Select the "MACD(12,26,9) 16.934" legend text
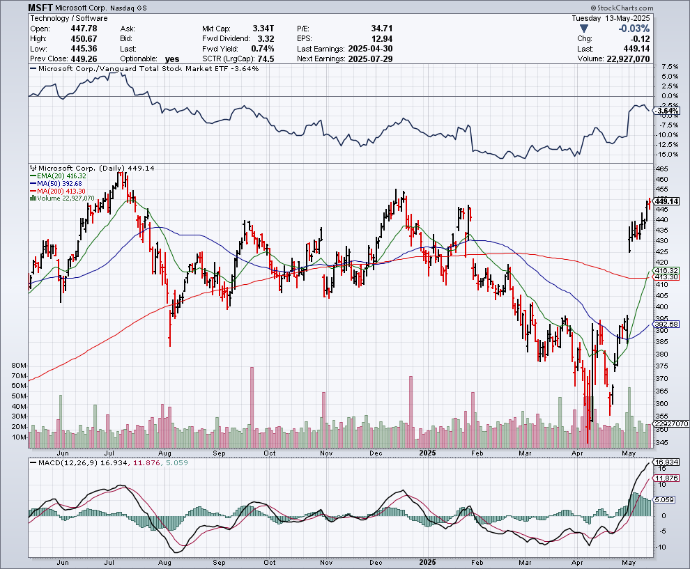The width and height of the screenshot is (690, 569). (x=83, y=463)
